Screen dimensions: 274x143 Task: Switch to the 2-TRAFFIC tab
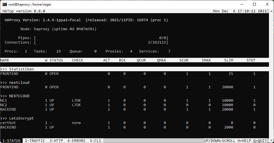(x=35, y=140)
